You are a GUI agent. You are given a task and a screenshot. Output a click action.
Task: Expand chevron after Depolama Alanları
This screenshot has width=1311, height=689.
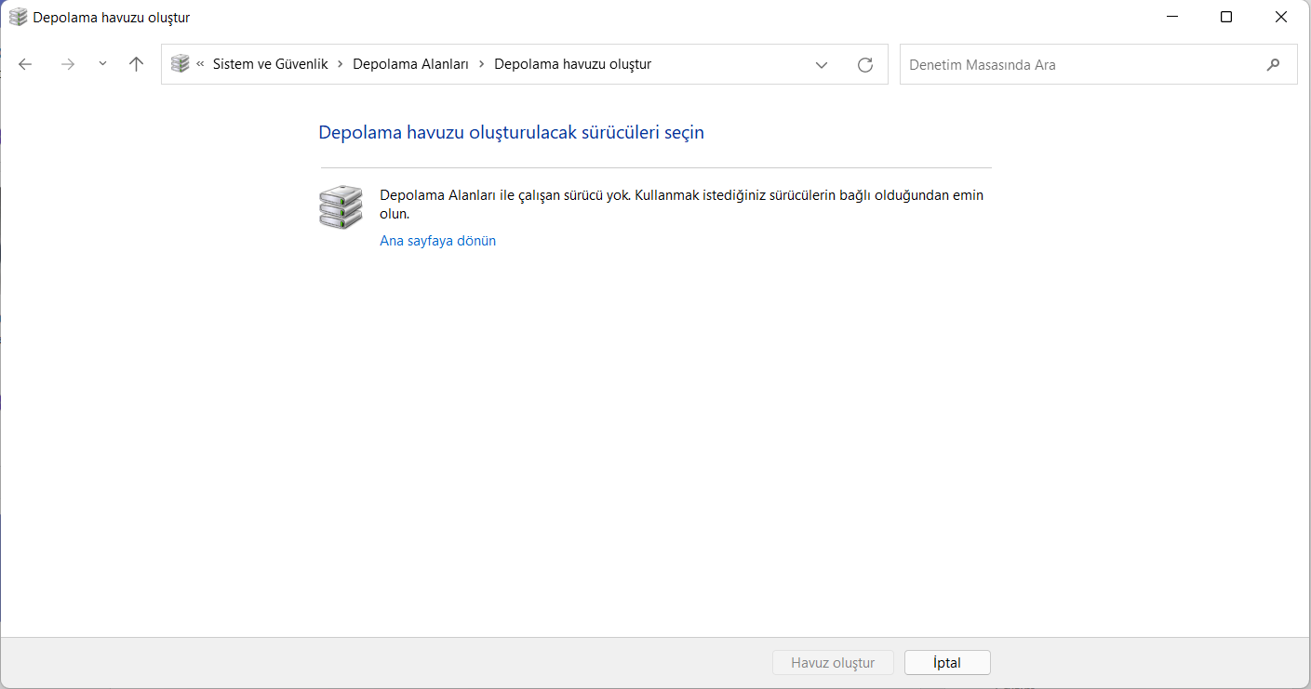tap(482, 64)
